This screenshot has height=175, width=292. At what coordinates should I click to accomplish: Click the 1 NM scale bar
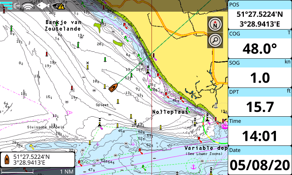coord(37,171)
